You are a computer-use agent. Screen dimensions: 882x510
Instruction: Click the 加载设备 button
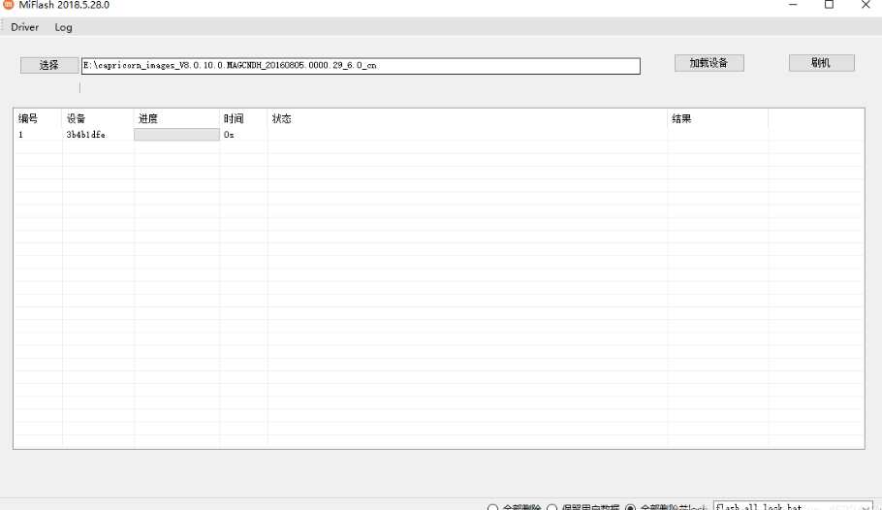[709, 63]
